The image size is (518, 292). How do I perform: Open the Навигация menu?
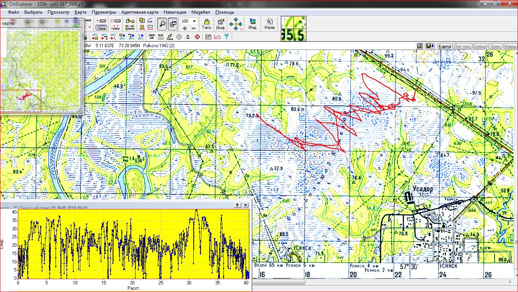point(175,12)
